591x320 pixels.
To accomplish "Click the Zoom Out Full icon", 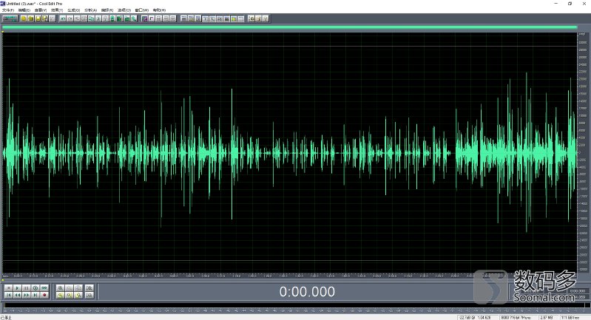I will point(78,288).
